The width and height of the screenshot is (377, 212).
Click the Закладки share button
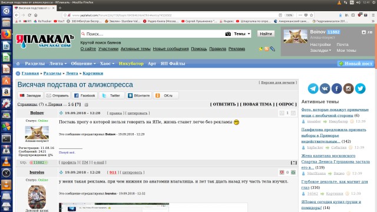click(x=30, y=95)
